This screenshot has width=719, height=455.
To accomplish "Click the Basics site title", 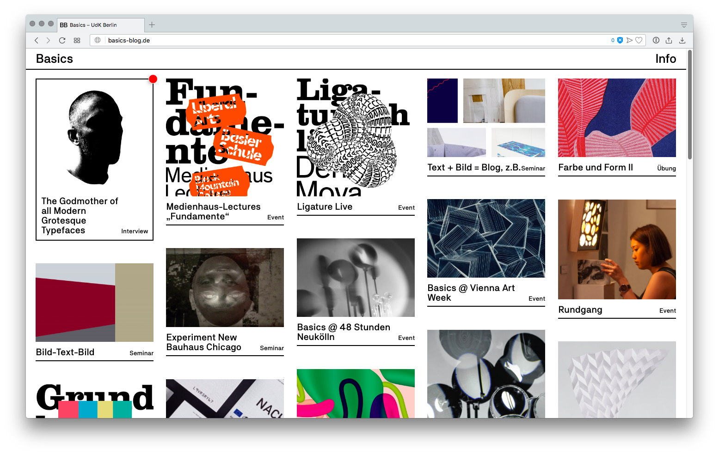I will (55, 59).
